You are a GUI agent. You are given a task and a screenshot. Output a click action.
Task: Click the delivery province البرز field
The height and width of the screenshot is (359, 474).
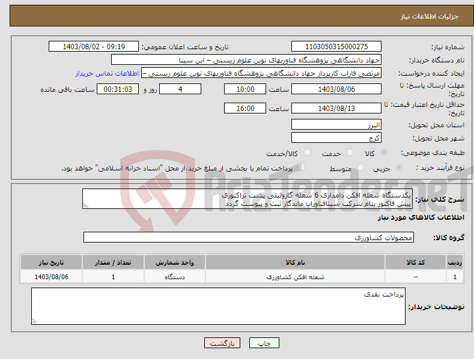(336, 124)
